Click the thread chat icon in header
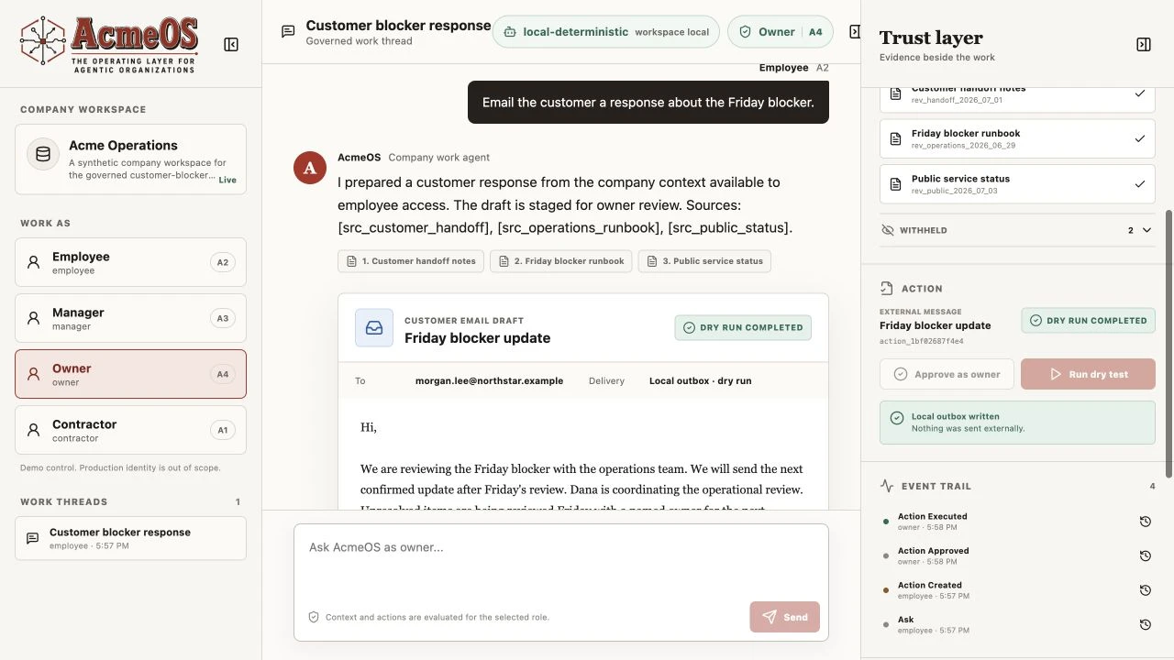The height and width of the screenshot is (660, 1174). pos(288,32)
